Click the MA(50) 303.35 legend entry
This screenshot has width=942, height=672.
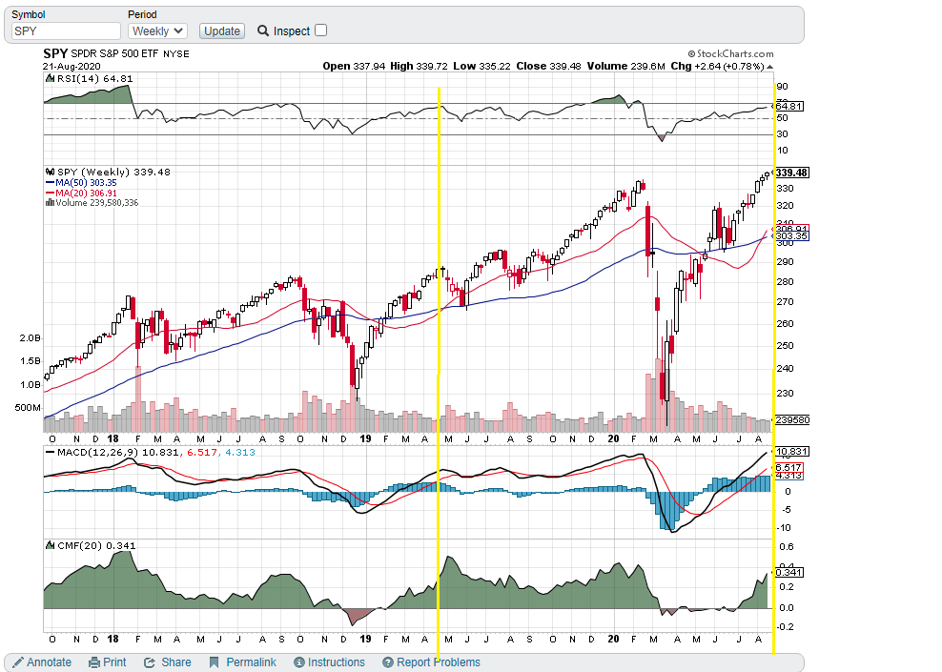(81, 183)
